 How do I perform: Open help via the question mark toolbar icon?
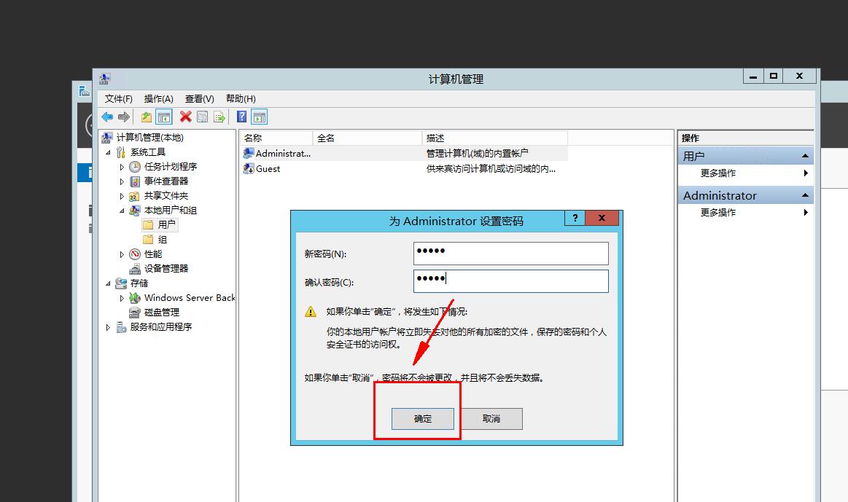[x=242, y=117]
